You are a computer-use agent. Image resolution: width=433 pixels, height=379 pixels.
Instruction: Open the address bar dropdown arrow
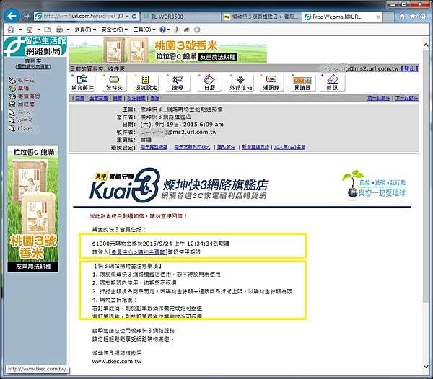127,17
